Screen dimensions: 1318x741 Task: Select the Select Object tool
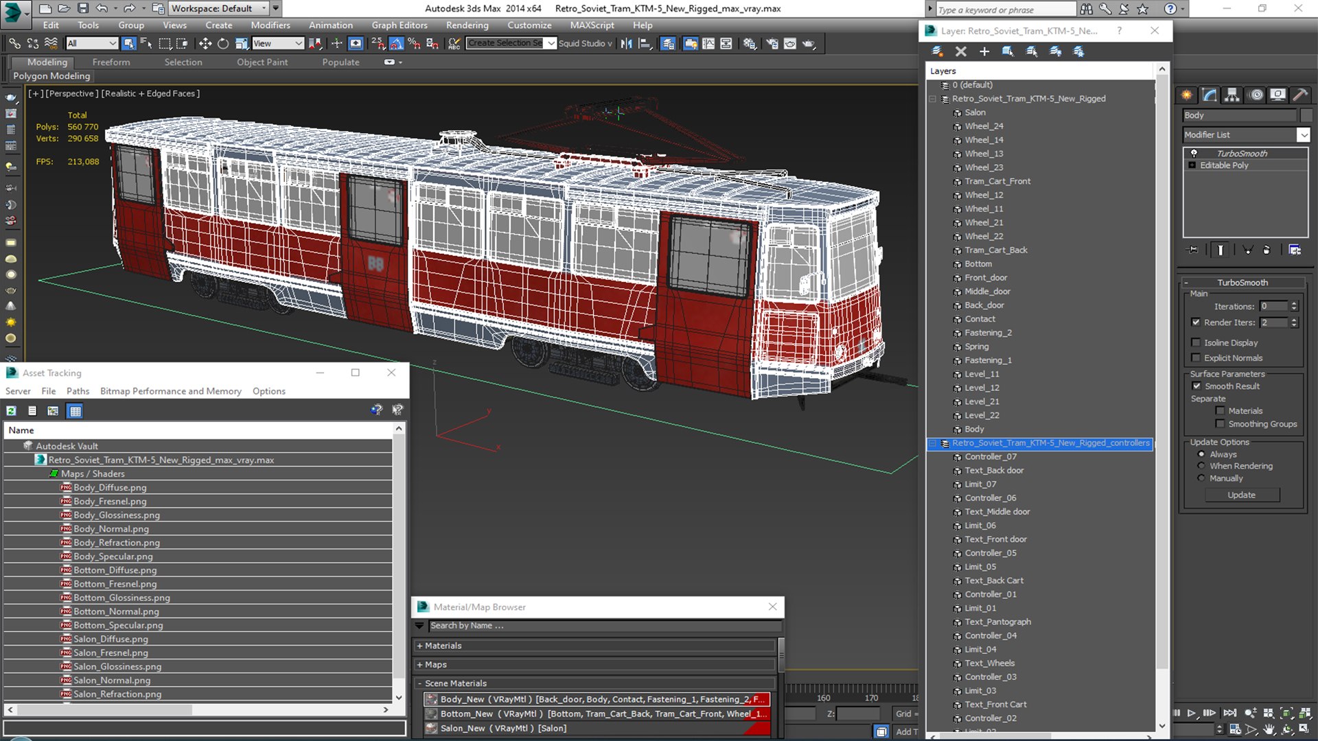pos(128,43)
